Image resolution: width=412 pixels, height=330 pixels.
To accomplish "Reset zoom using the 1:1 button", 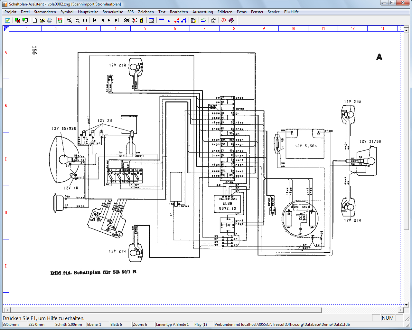I will coord(85,20).
